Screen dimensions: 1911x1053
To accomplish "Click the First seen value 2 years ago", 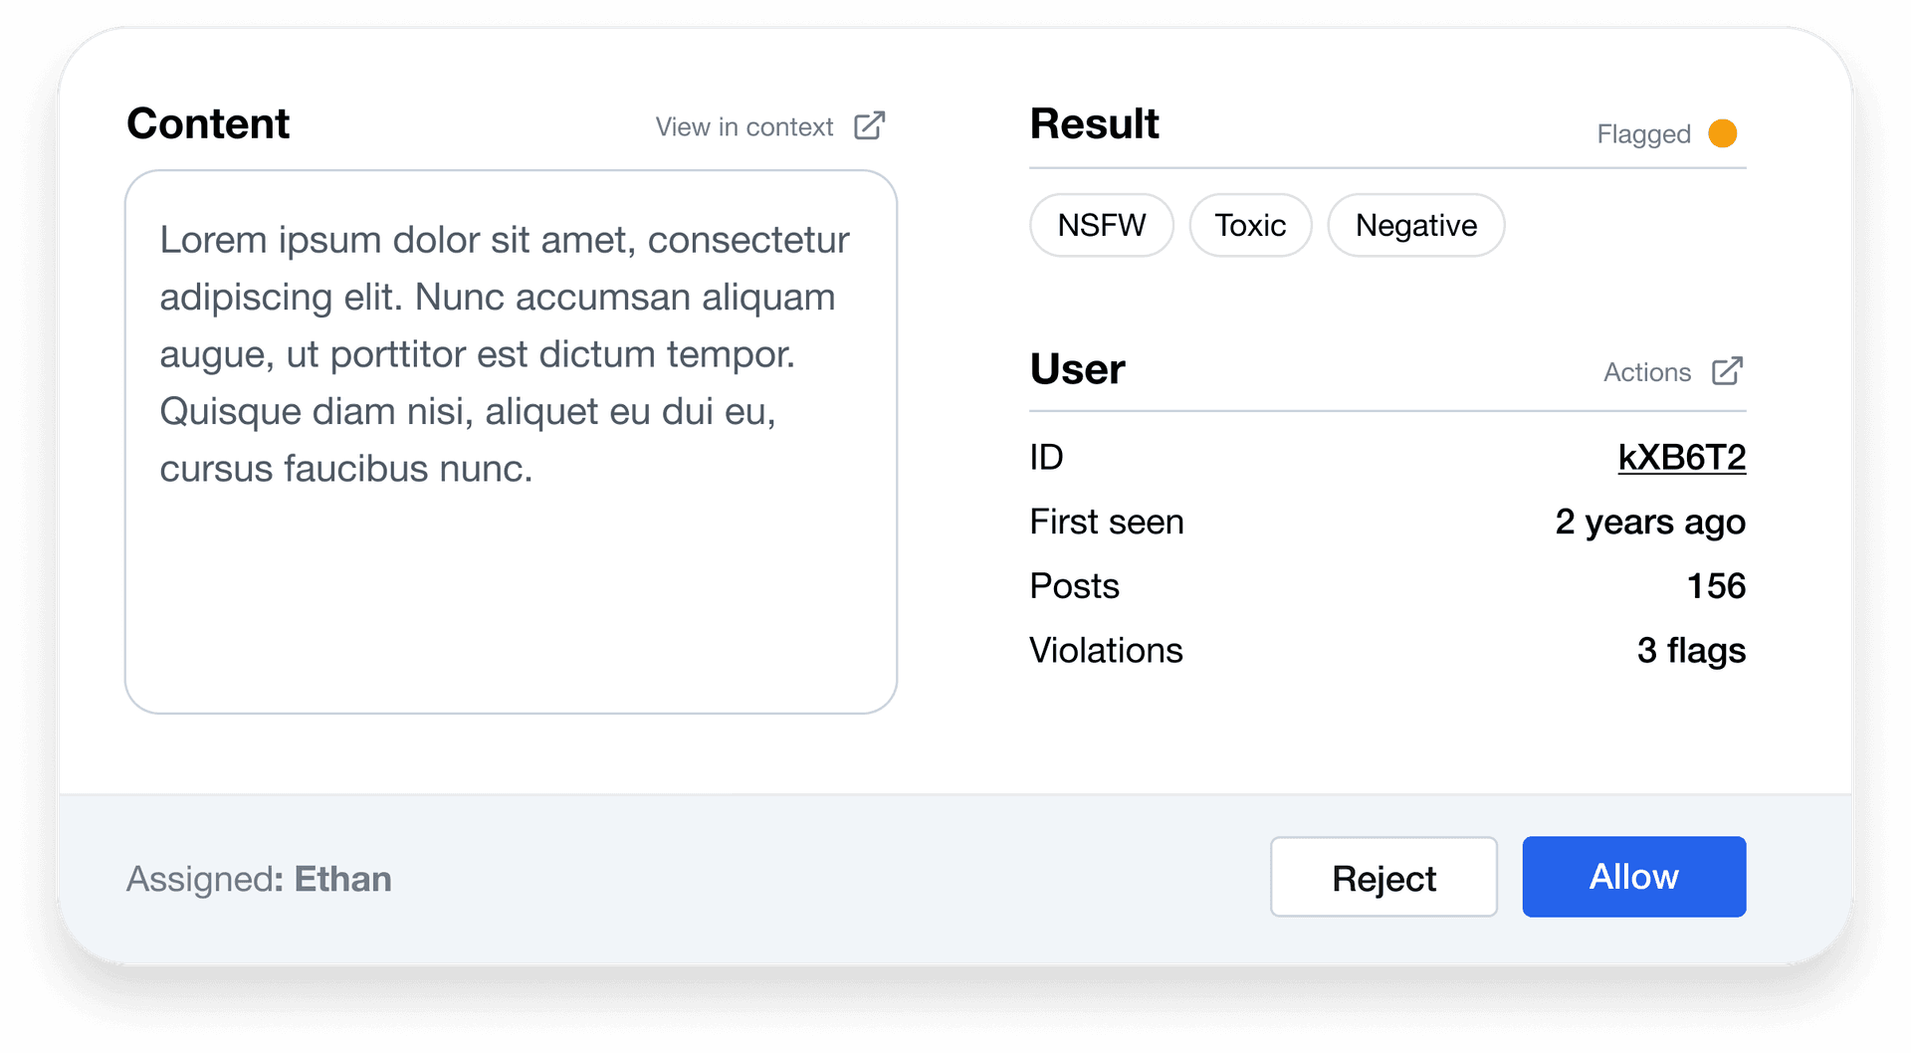I will pos(1650,521).
